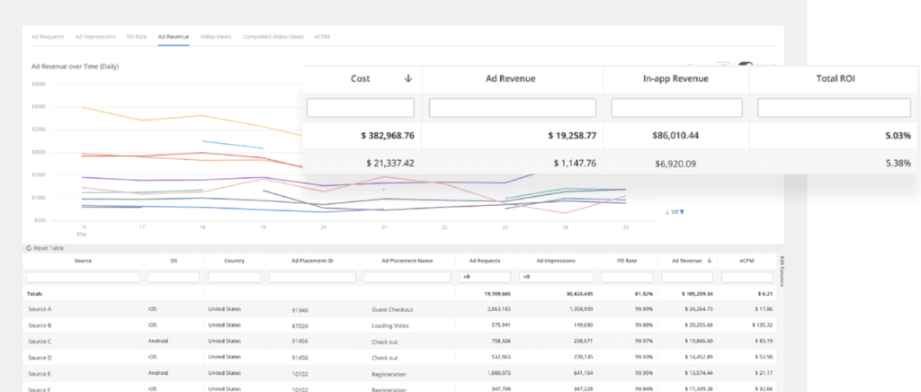Click the Total ROI column header
The image size is (921, 392).
coord(836,78)
